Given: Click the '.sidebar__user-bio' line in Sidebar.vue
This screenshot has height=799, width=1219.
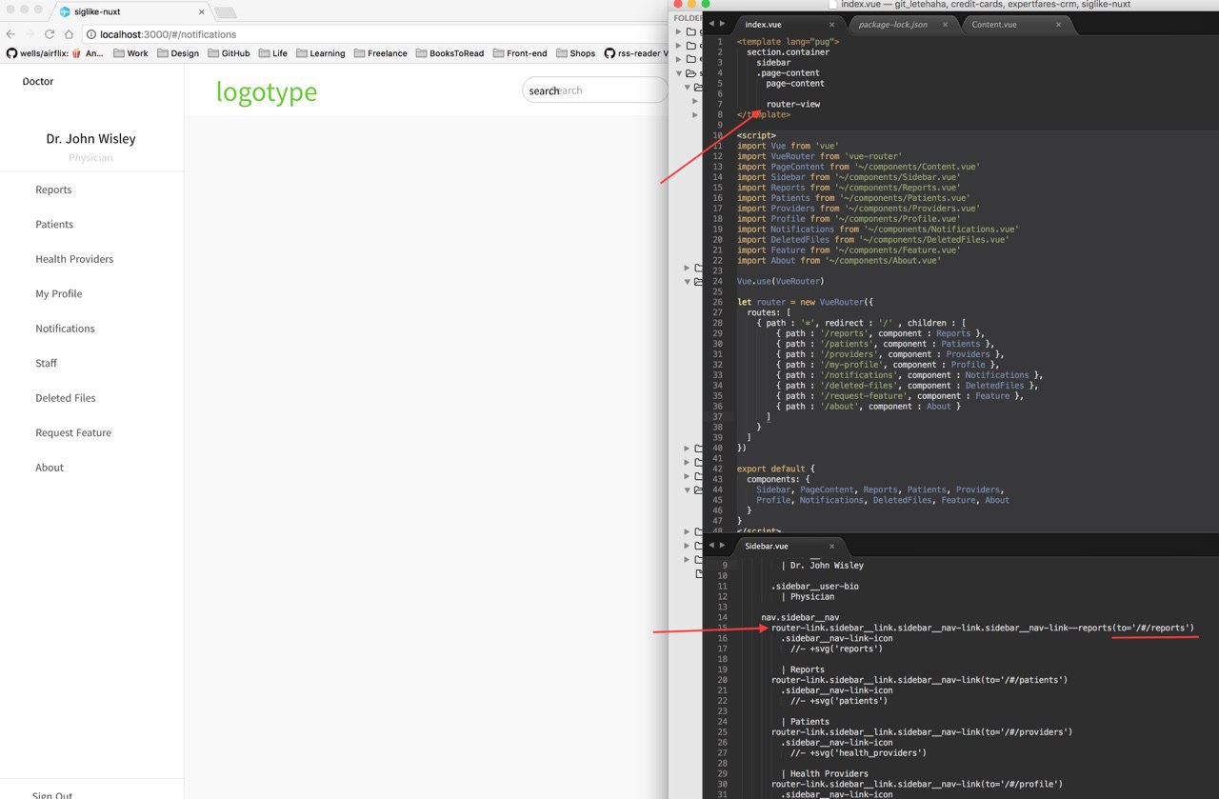Looking at the screenshot, I should coord(814,586).
